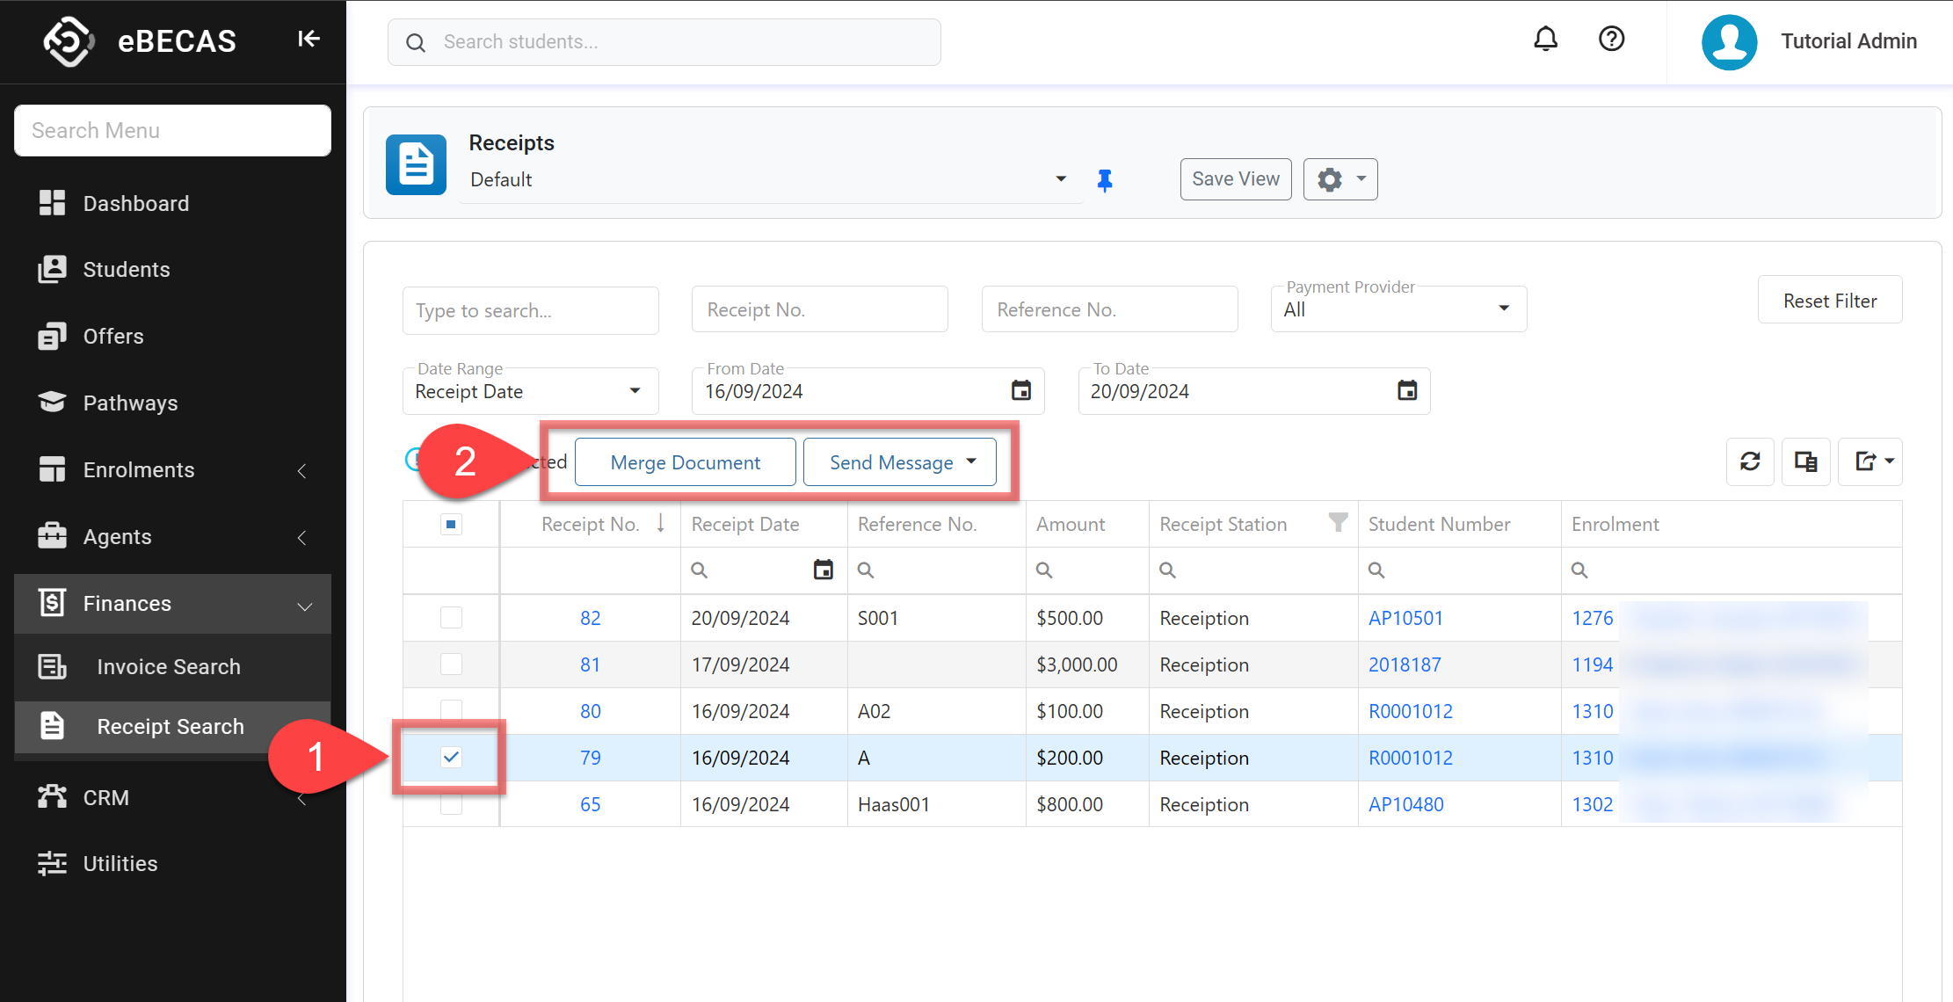Collapse the sidebar with the arrow icon
The height and width of the screenshot is (1002, 1953).
309,39
